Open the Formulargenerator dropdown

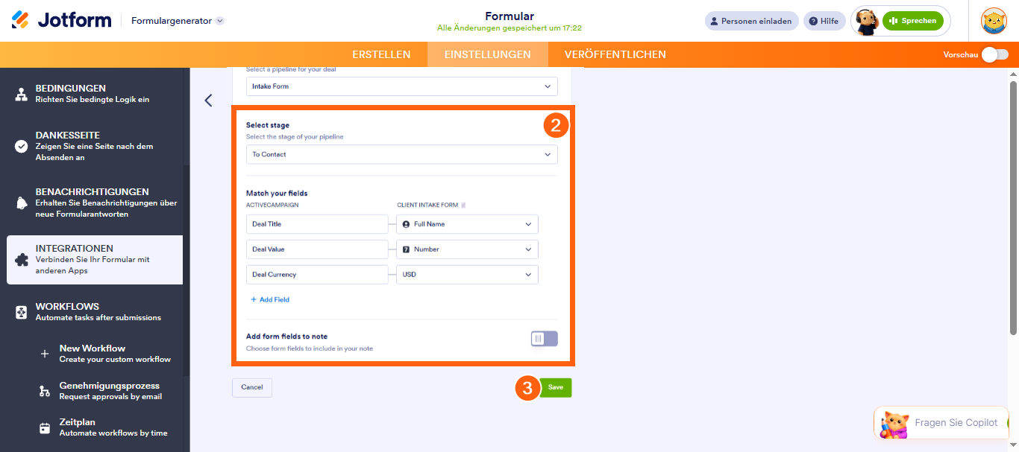tap(178, 21)
